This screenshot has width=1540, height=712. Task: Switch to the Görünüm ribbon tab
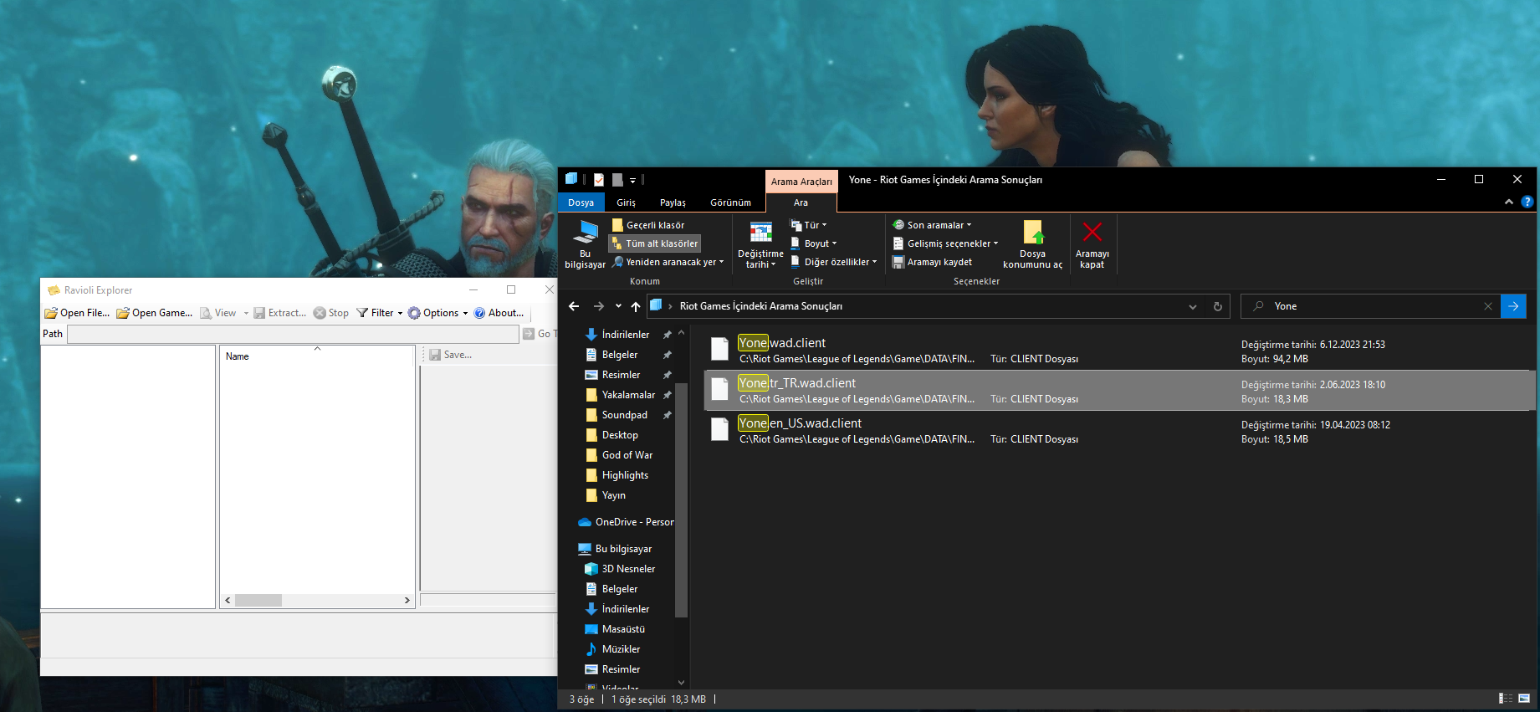[730, 202]
